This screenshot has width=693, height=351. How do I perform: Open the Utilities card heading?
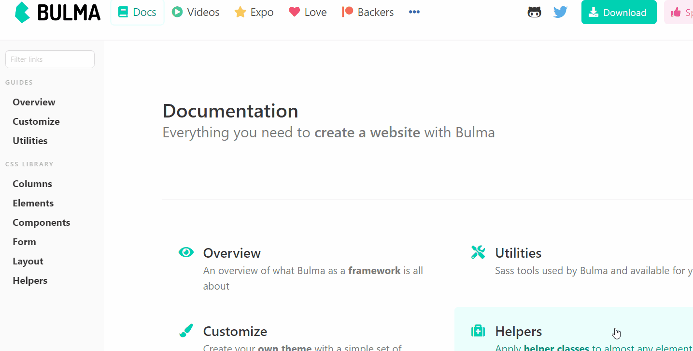pos(518,253)
